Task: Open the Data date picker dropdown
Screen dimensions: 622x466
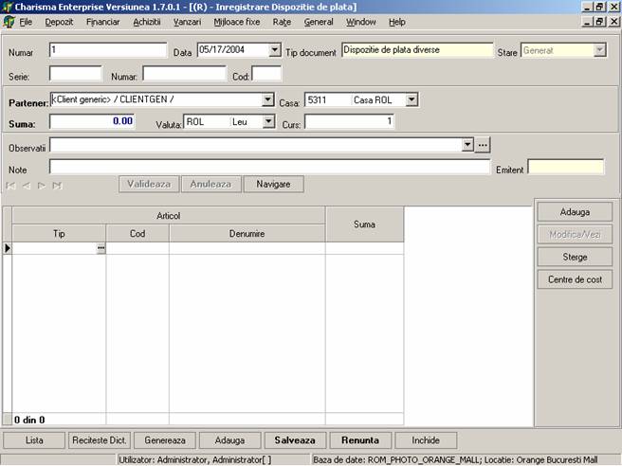Action: point(275,50)
